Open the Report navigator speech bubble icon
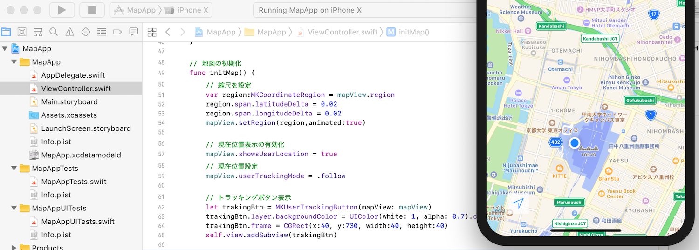The height and width of the screenshot is (250, 699). click(134, 32)
